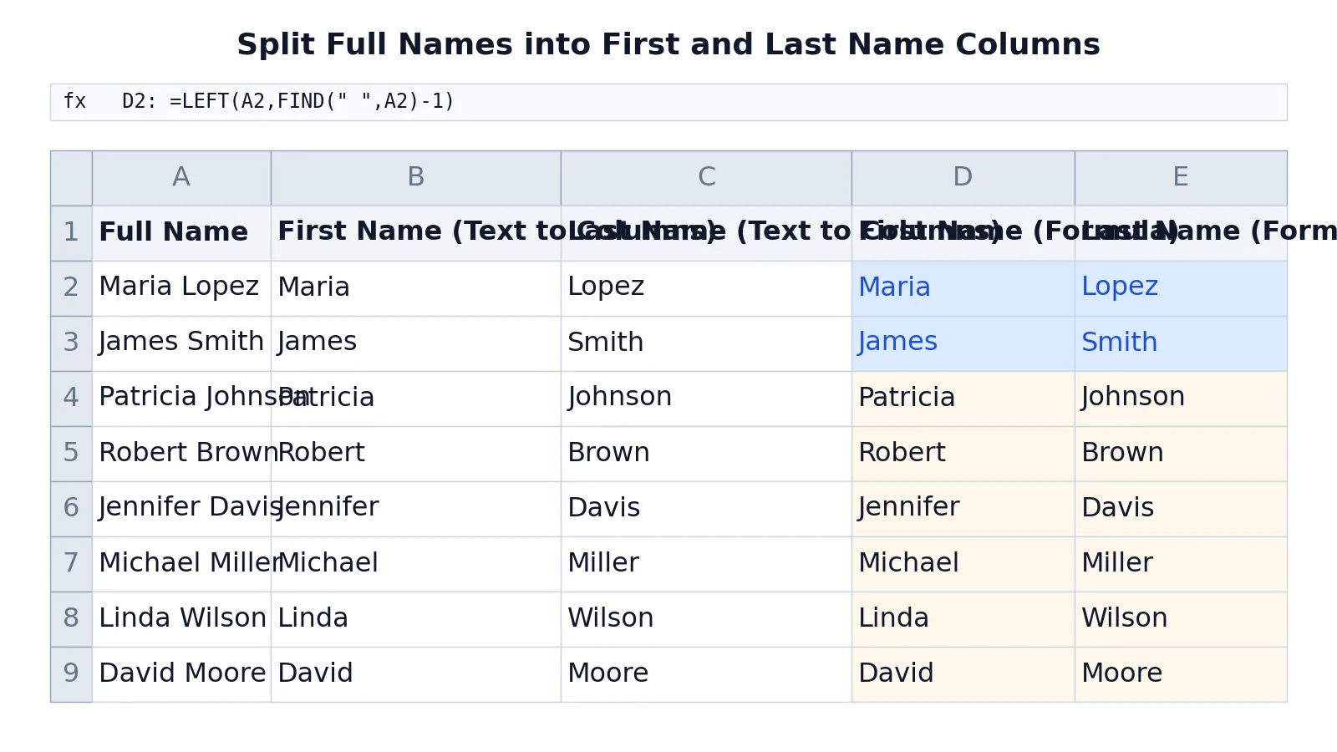
Task: Select cell D5 containing 'Robert'
Action: 963,454
